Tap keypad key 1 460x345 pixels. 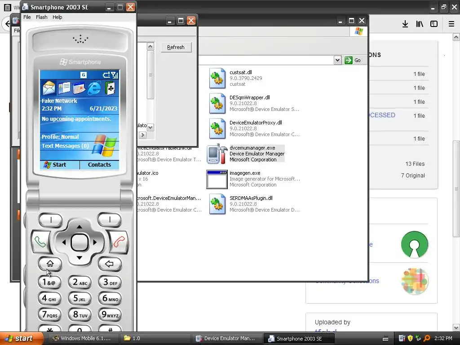pos(49,282)
